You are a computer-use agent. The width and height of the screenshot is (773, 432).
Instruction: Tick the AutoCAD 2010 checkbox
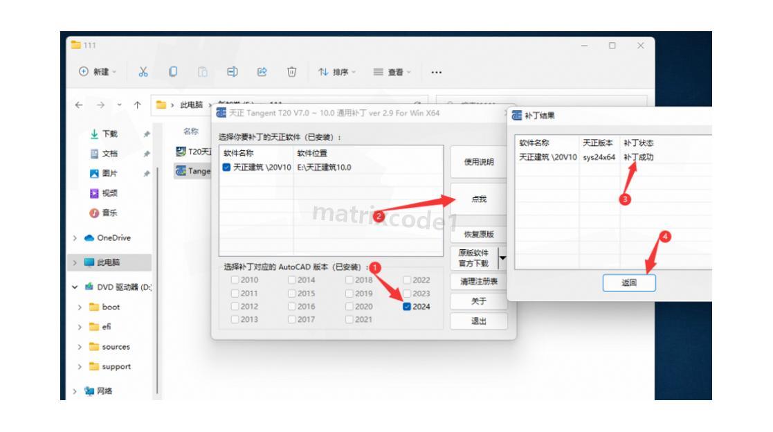(x=235, y=280)
